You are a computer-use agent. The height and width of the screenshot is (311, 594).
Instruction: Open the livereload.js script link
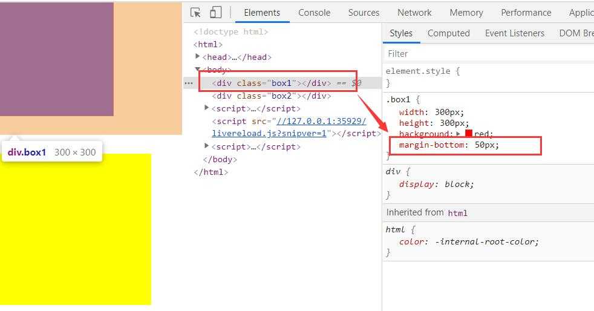coord(289,127)
